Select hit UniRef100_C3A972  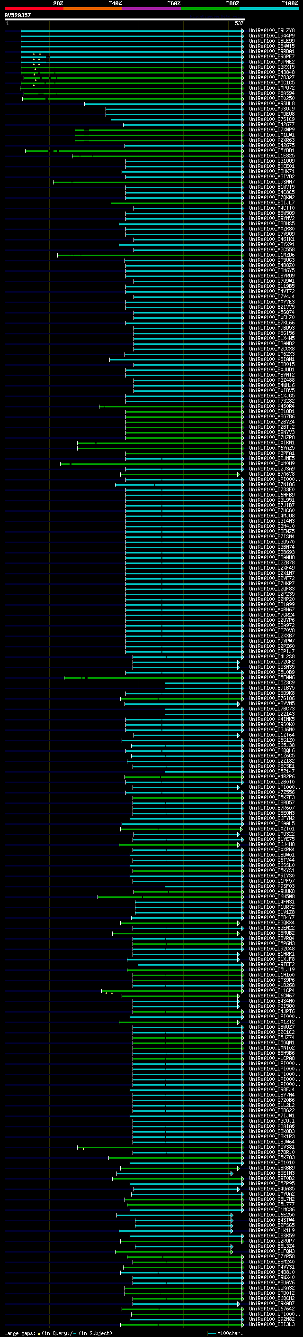(x=271, y=626)
